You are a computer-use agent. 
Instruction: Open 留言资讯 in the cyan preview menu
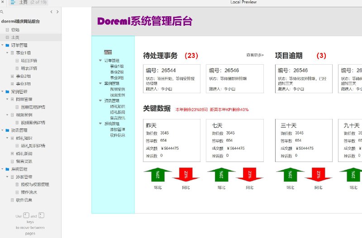pyautogui.click(x=118, y=118)
